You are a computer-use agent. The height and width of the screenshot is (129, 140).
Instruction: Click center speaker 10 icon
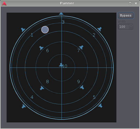click(61, 65)
